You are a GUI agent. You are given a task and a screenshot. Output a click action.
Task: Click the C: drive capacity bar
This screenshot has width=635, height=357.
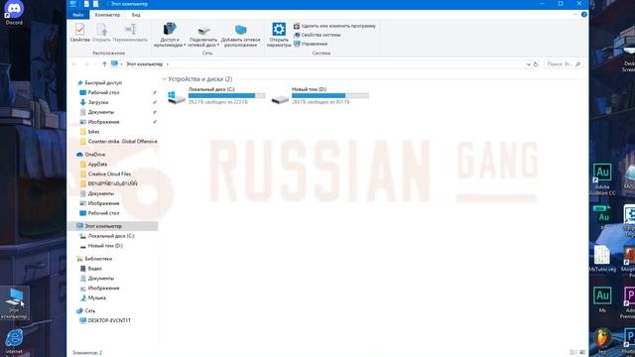[227, 95]
